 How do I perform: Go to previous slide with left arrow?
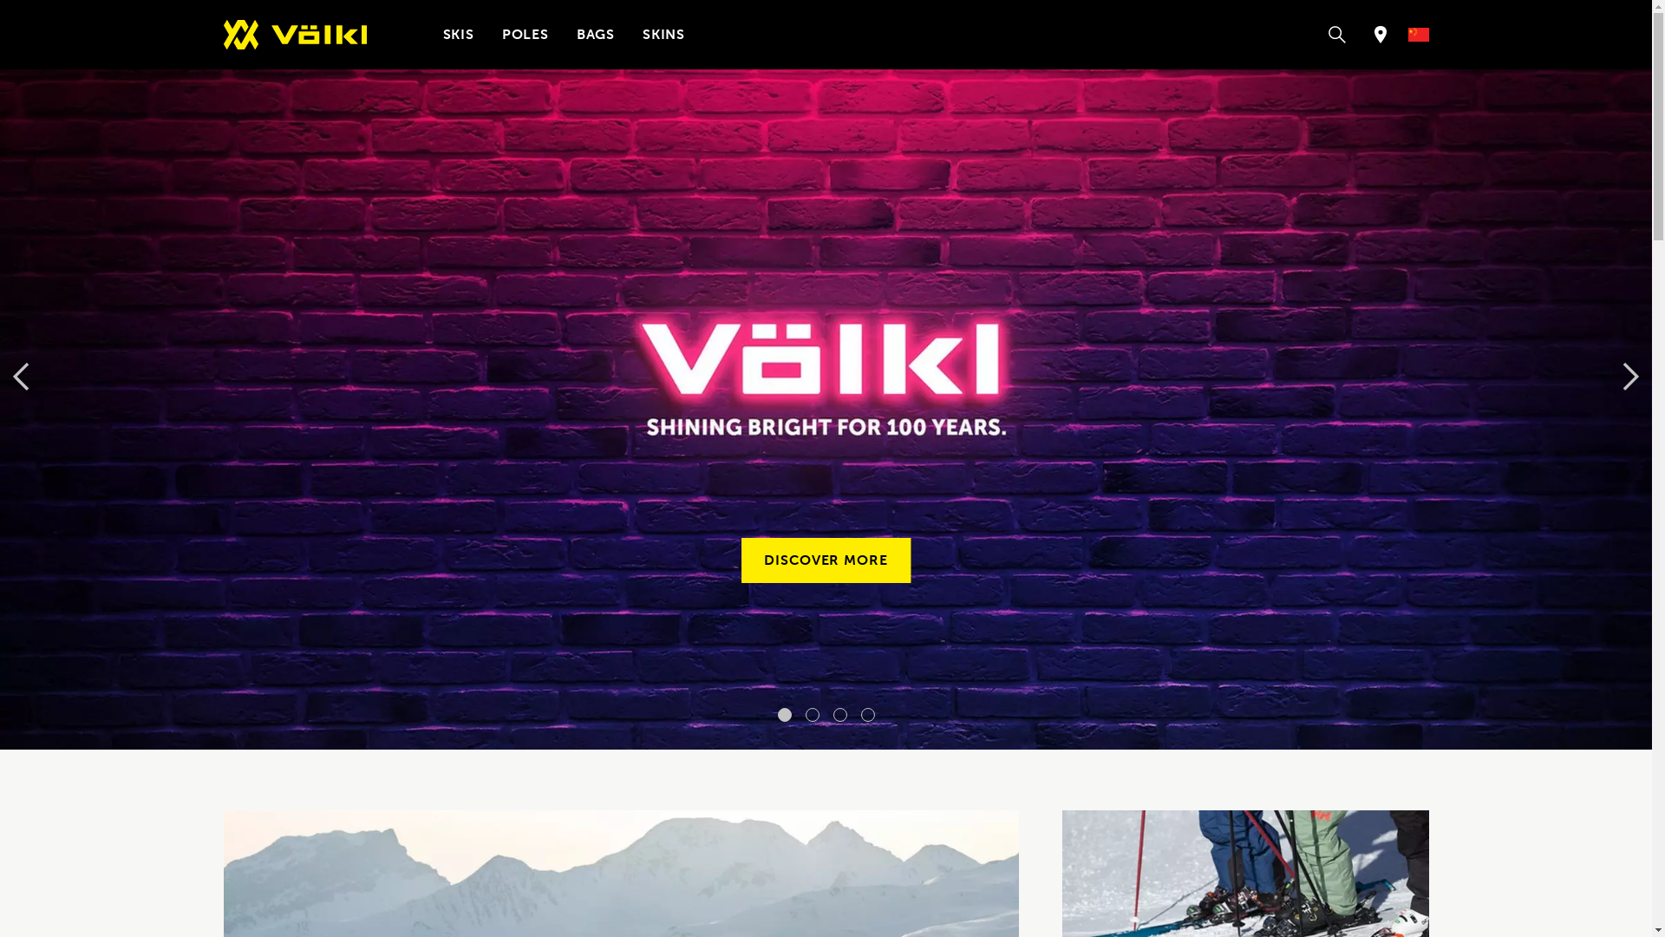21,377
